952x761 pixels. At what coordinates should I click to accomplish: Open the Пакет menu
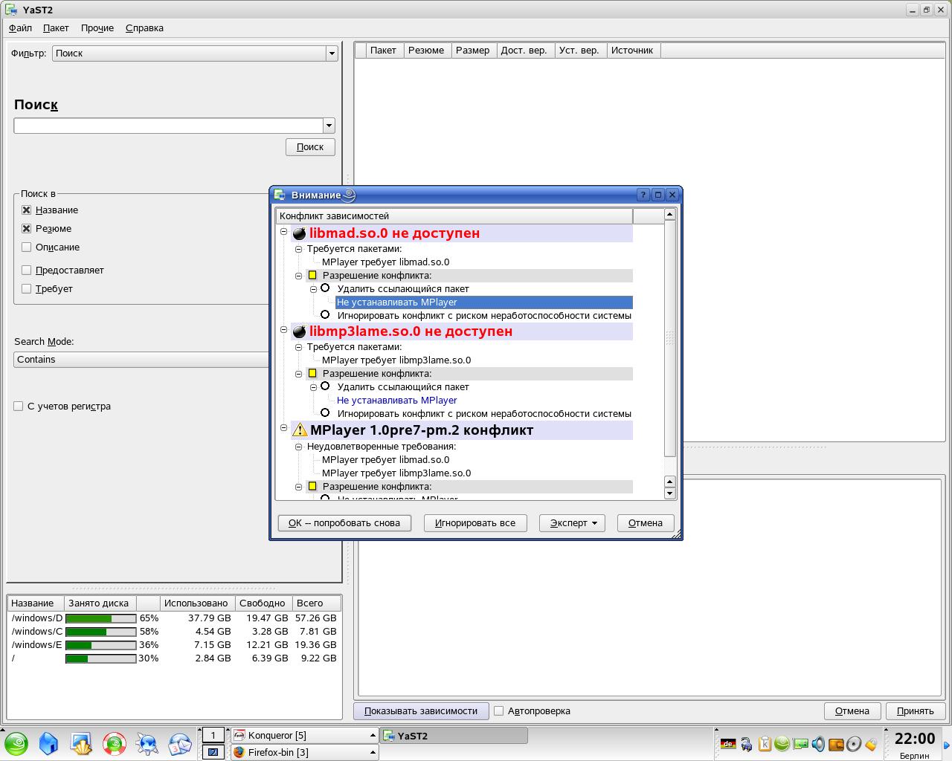[56, 28]
